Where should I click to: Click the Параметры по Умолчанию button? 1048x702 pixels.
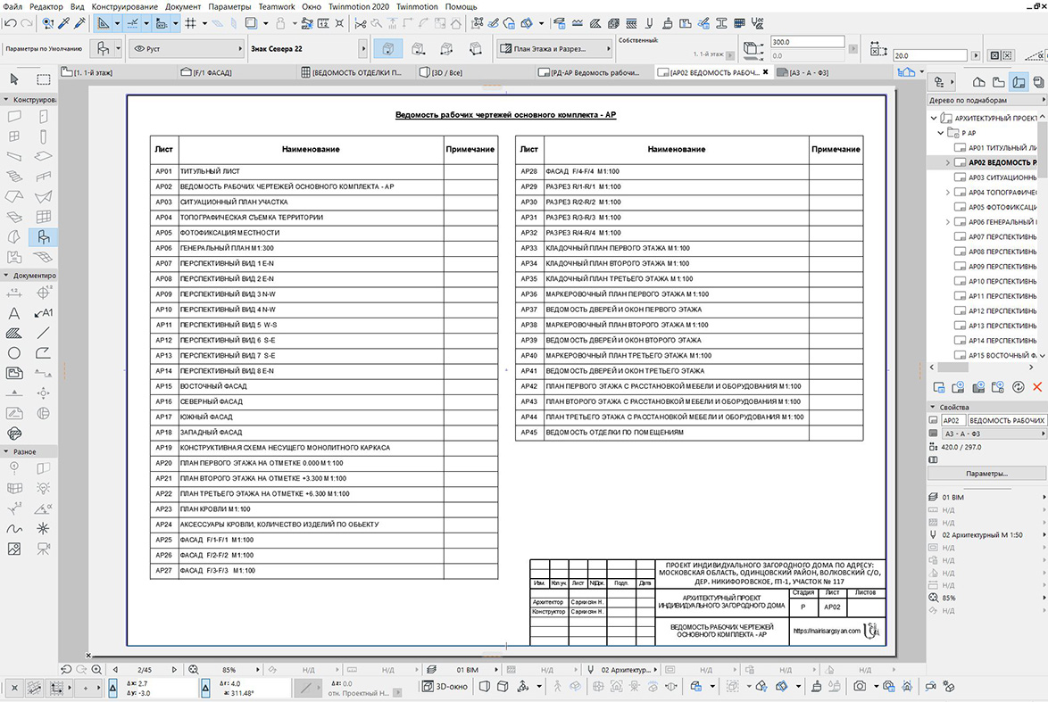tap(44, 49)
